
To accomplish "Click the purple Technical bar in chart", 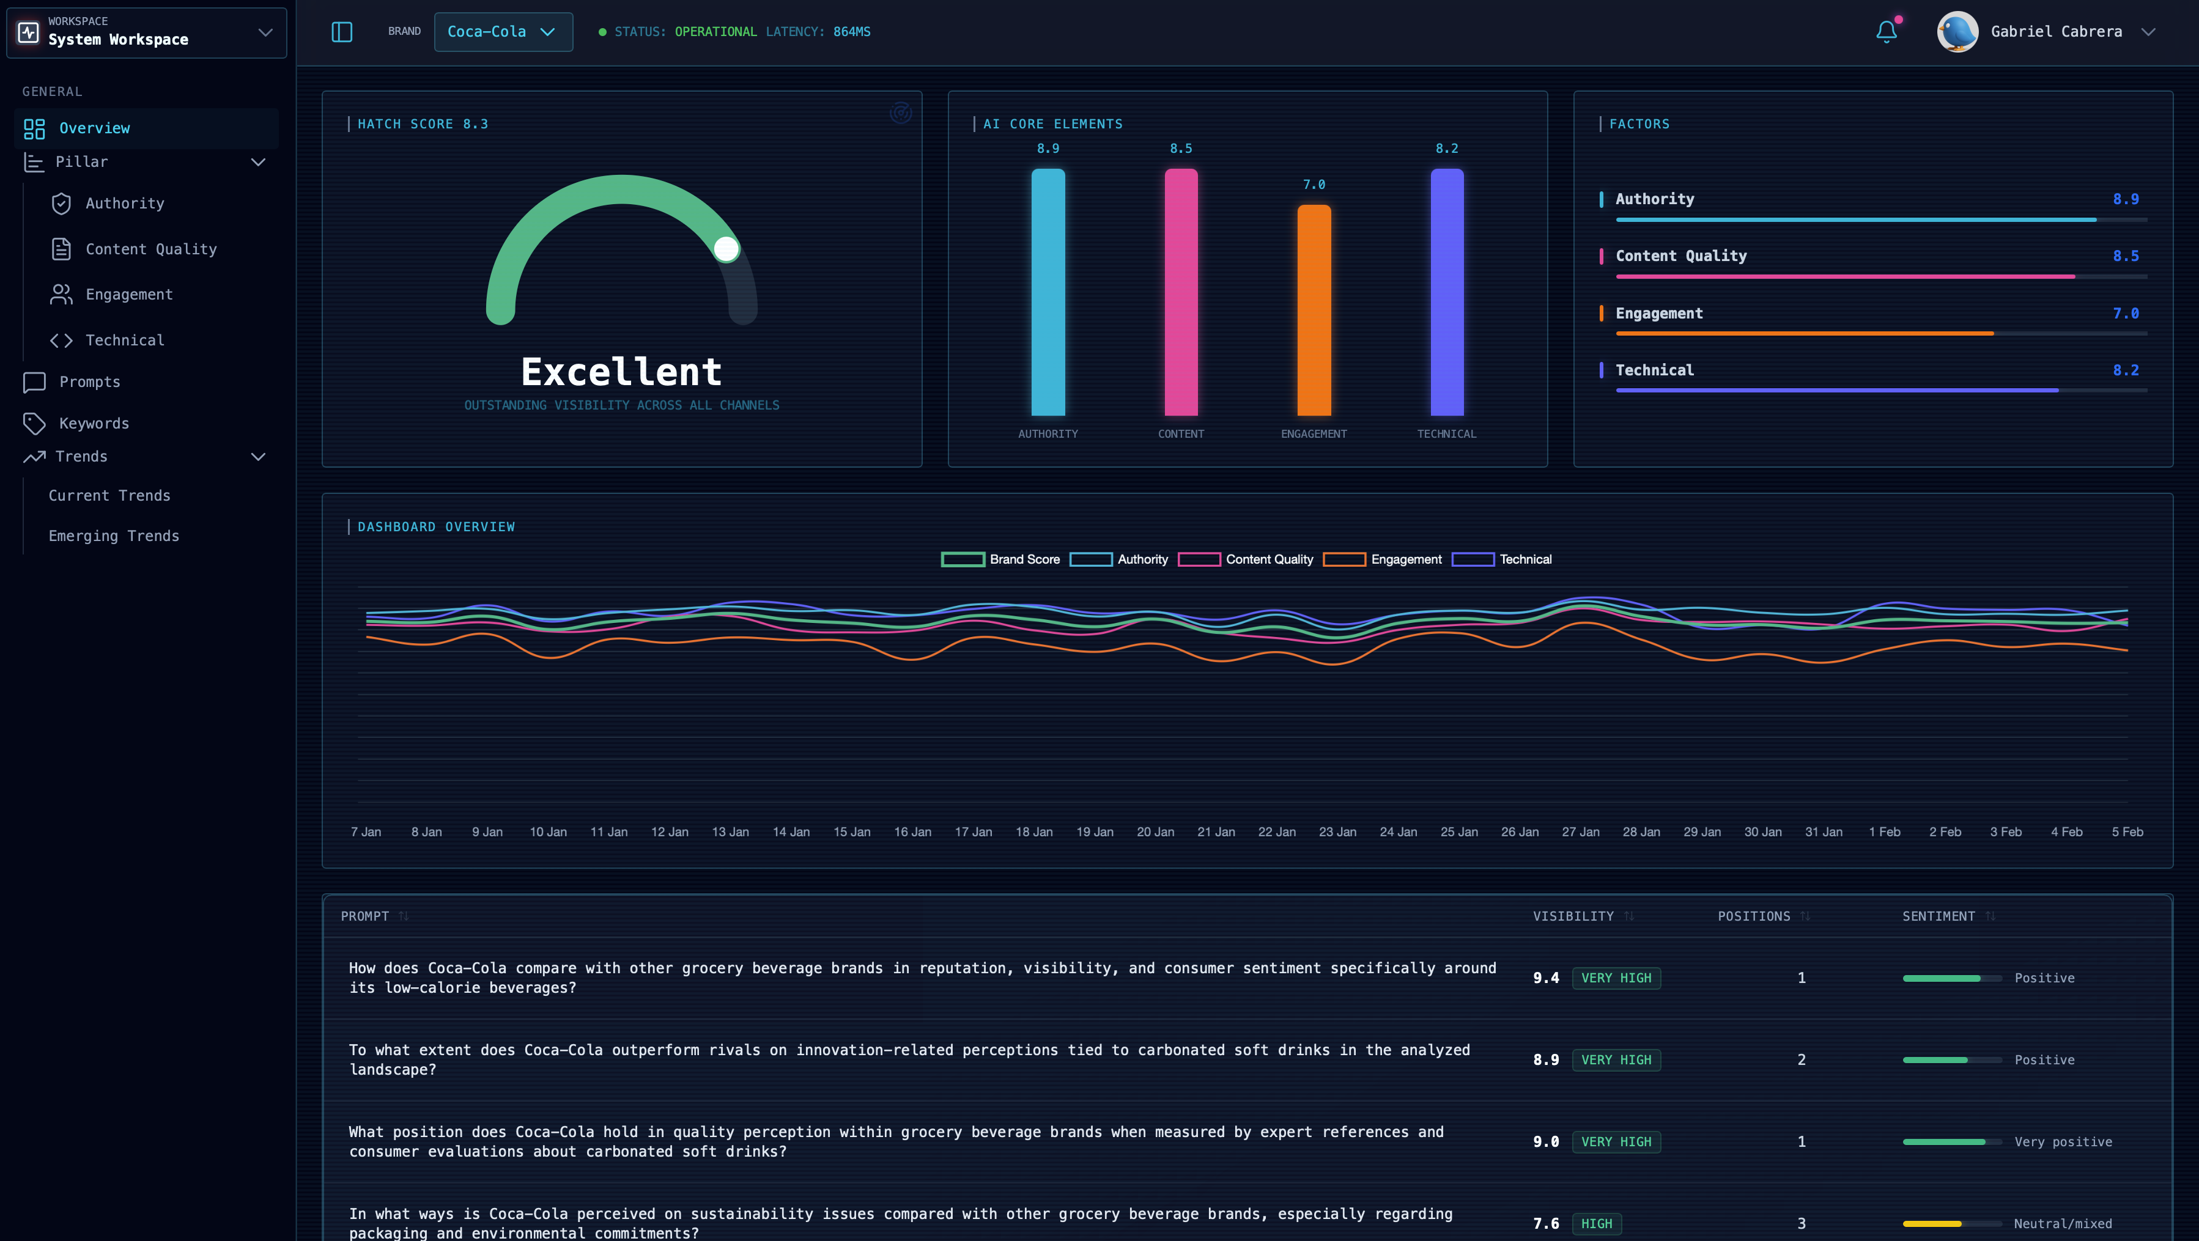I will (1447, 293).
